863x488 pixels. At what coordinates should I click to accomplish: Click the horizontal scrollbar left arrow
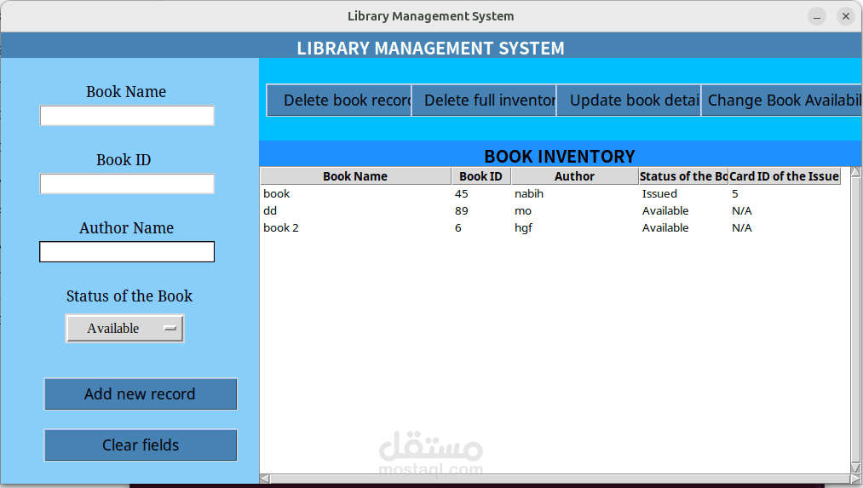coord(265,479)
